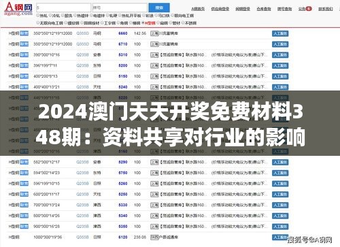Click price 5310 in 390*300*10*16 row
340x247 pixels.
123,55
